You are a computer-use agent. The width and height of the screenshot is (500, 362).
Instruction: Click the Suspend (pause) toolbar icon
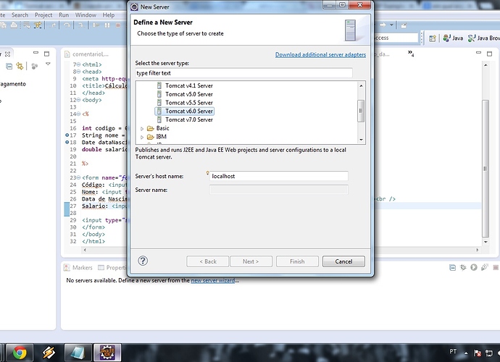click(x=107, y=25)
